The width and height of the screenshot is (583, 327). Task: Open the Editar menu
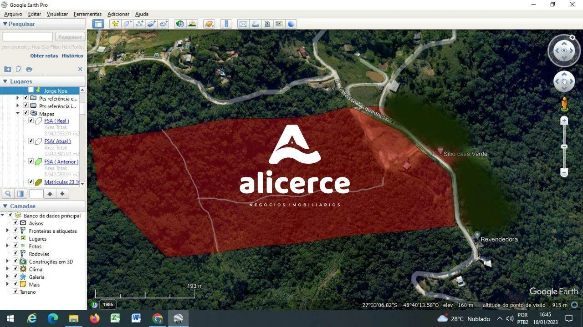pos(35,14)
